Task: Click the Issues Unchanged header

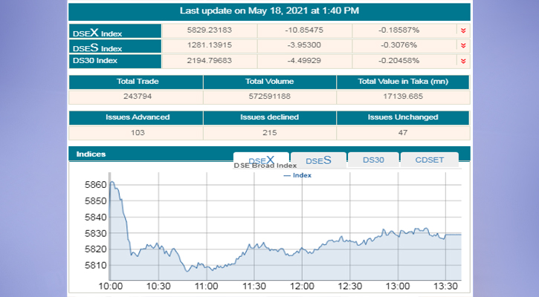Action: point(403,117)
